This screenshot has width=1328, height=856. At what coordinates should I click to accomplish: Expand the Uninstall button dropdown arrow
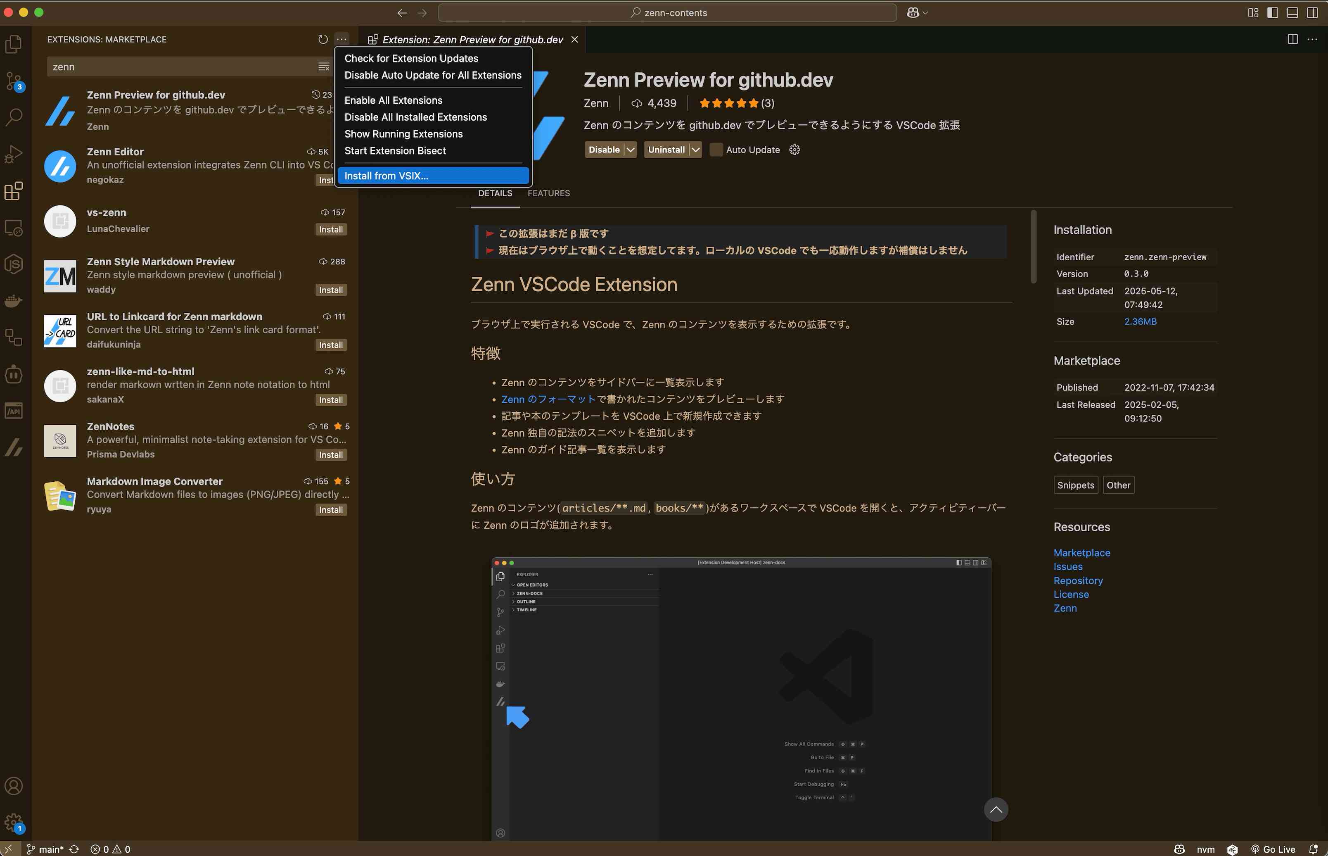click(695, 150)
